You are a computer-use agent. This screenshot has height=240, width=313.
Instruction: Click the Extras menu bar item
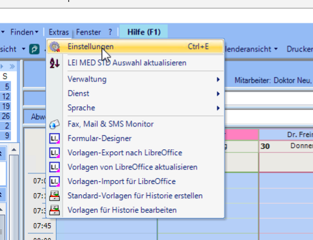59,32
